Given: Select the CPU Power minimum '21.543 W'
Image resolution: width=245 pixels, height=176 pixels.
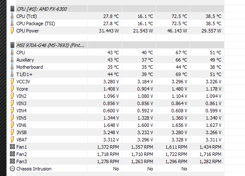Looking at the screenshot, I should [x=143, y=31].
